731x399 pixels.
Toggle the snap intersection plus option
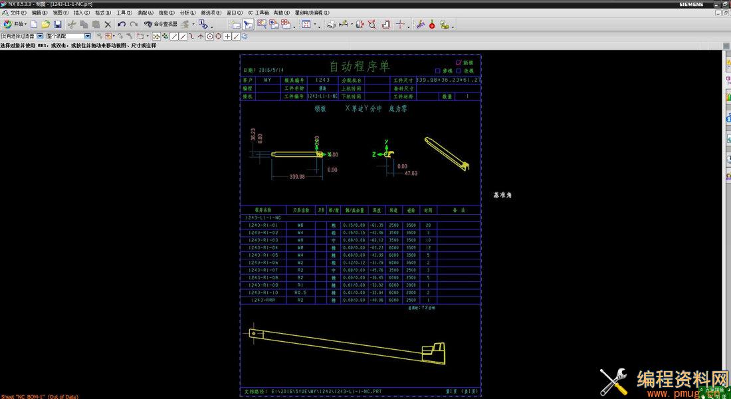point(227,36)
